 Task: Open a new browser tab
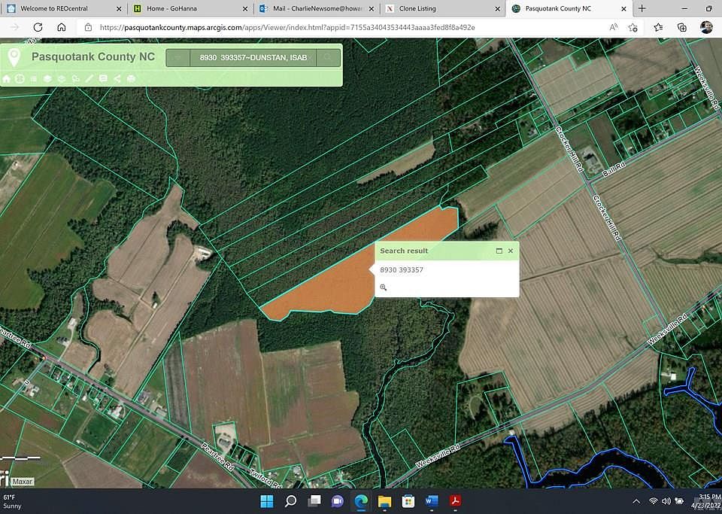click(642, 8)
